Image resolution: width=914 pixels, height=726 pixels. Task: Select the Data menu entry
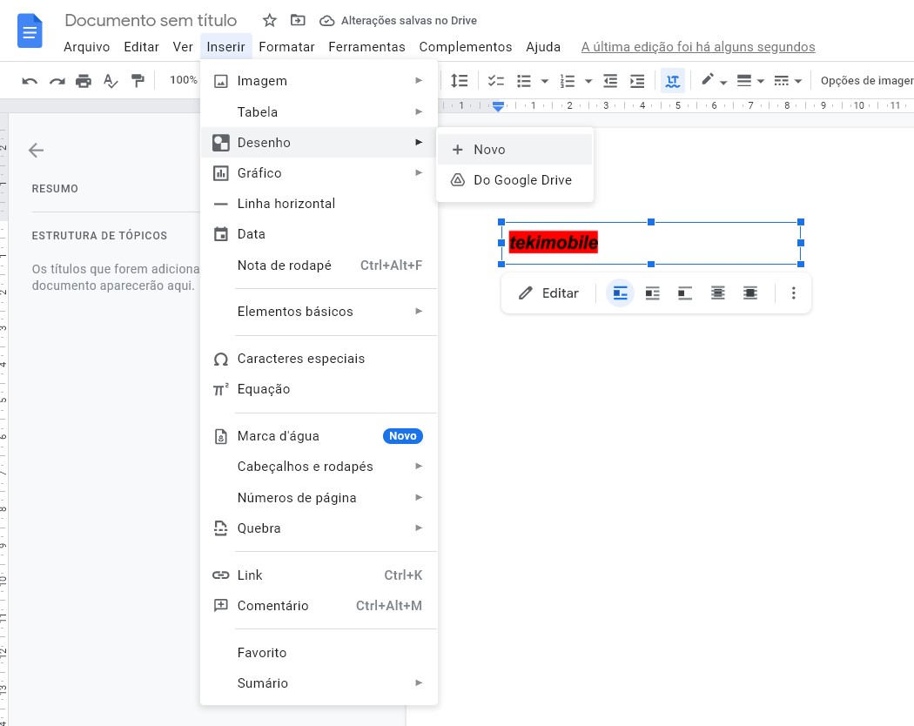point(319,234)
